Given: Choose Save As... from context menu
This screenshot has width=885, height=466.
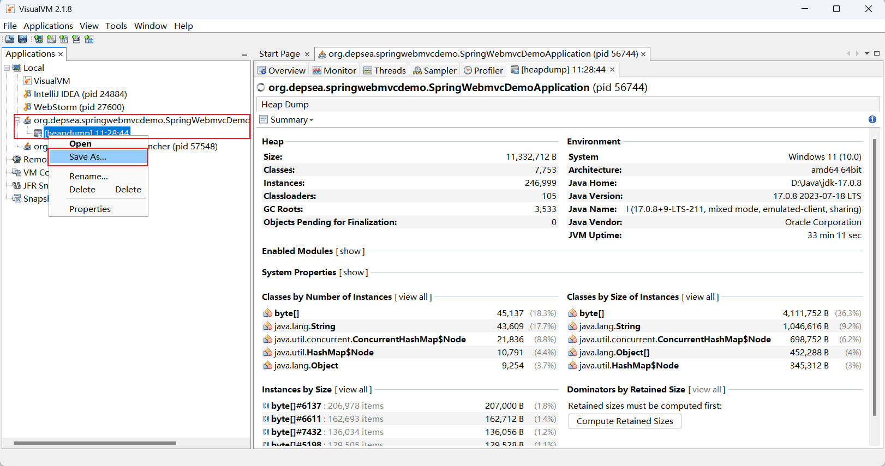Looking at the screenshot, I should click(88, 157).
